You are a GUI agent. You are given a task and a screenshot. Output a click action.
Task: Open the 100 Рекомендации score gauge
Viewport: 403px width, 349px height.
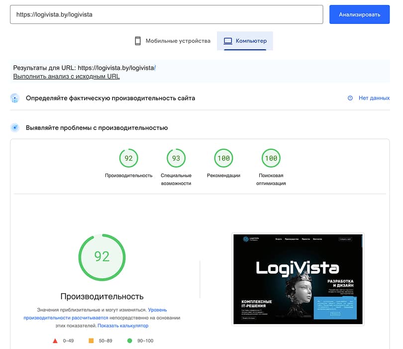click(223, 158)
